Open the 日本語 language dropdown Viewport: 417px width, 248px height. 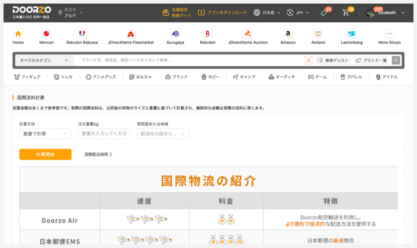tap(267, 12)
